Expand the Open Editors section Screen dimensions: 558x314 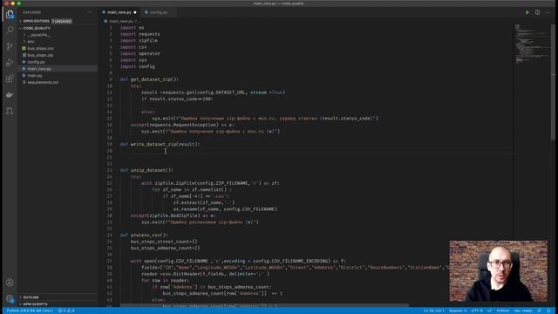click(36, 21)
